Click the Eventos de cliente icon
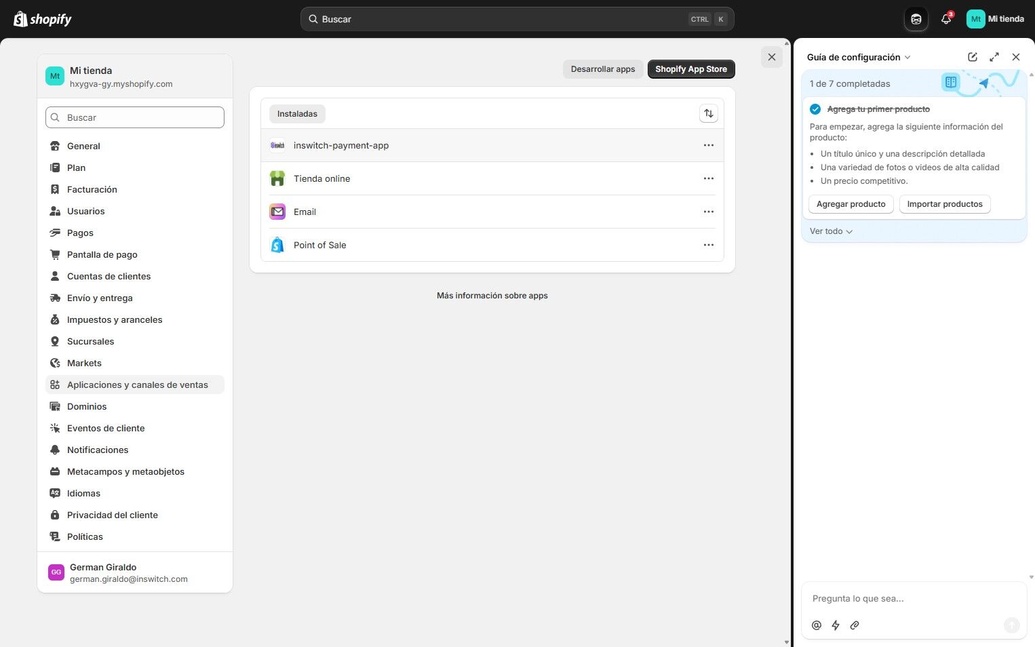Viewport: 1035px width, 647px height. click(55, 428)
